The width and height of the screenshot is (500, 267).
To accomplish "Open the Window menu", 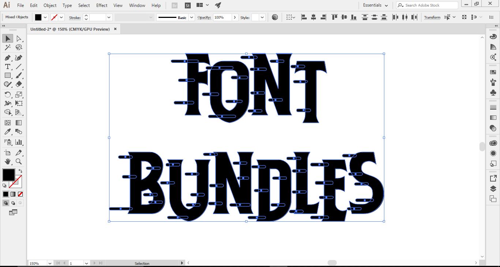I will click(137, 5).
